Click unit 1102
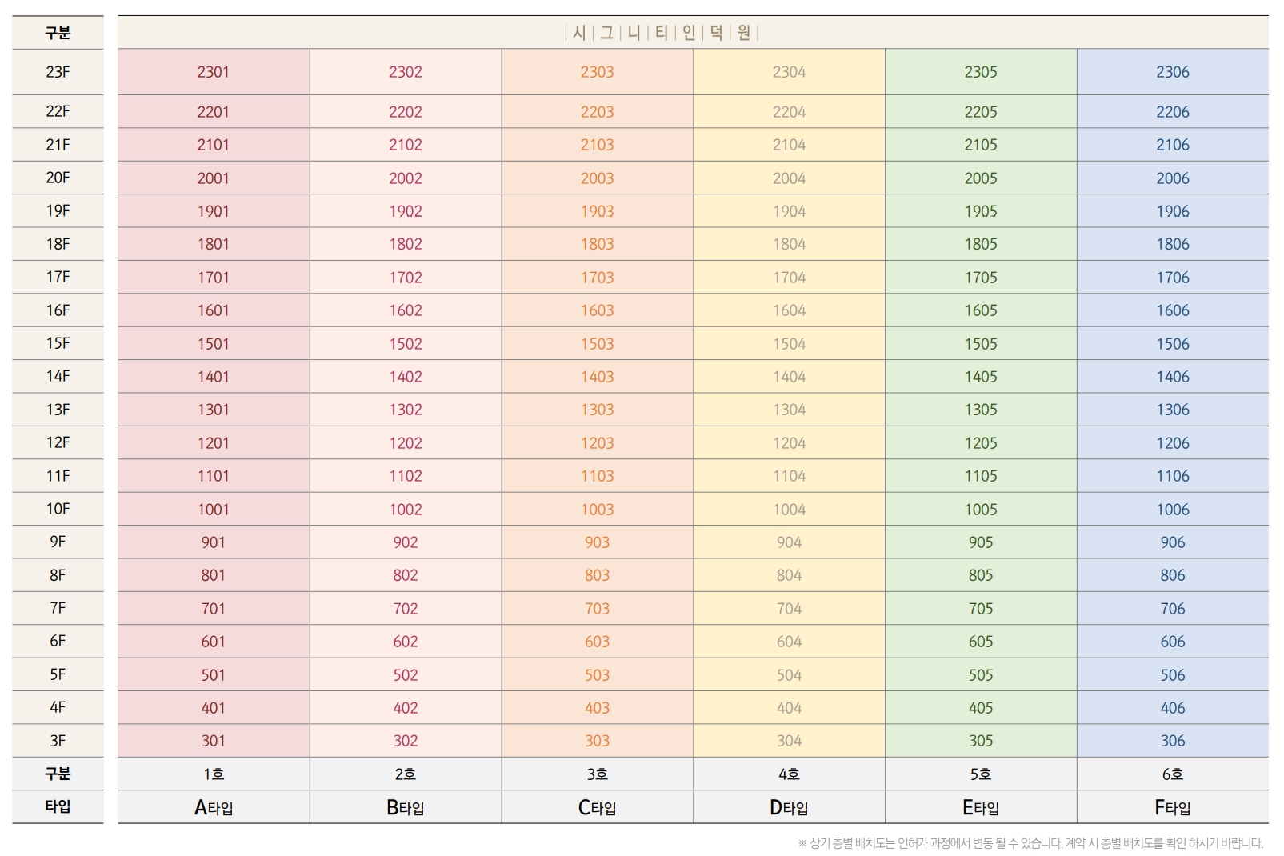Viewport: 1284px width, 856px height. [x=406, y=476]
